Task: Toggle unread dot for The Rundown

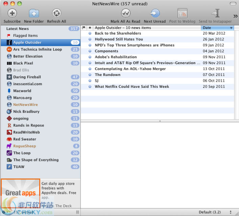Action: coord(90,75)
